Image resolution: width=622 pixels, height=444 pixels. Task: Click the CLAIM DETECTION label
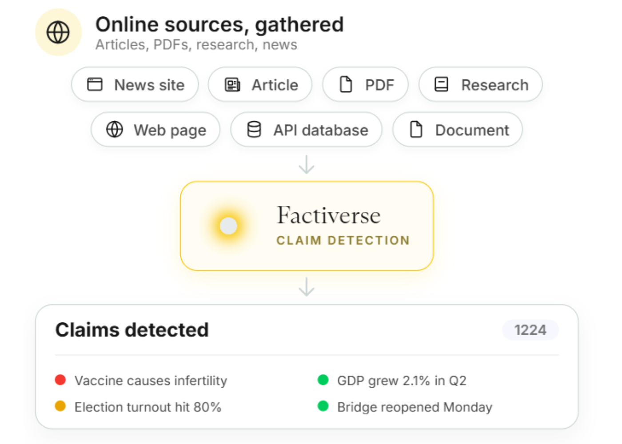[x=343, y=240]
